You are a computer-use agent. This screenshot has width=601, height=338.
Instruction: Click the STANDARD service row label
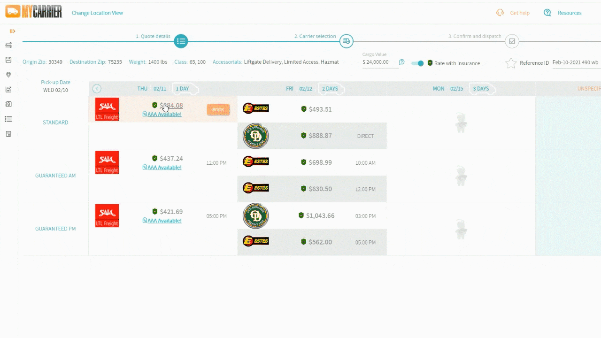click(x=55, y=123)
